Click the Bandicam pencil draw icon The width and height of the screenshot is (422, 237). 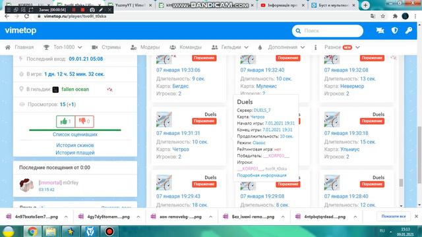[101, 10]
